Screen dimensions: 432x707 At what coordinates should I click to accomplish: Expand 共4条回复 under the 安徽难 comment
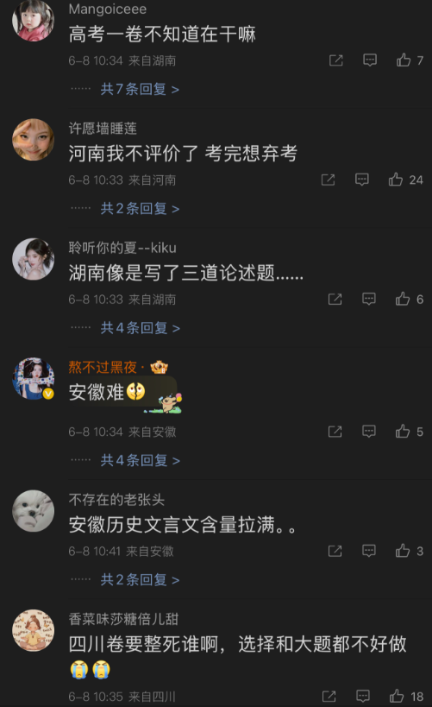click(140, 460)
